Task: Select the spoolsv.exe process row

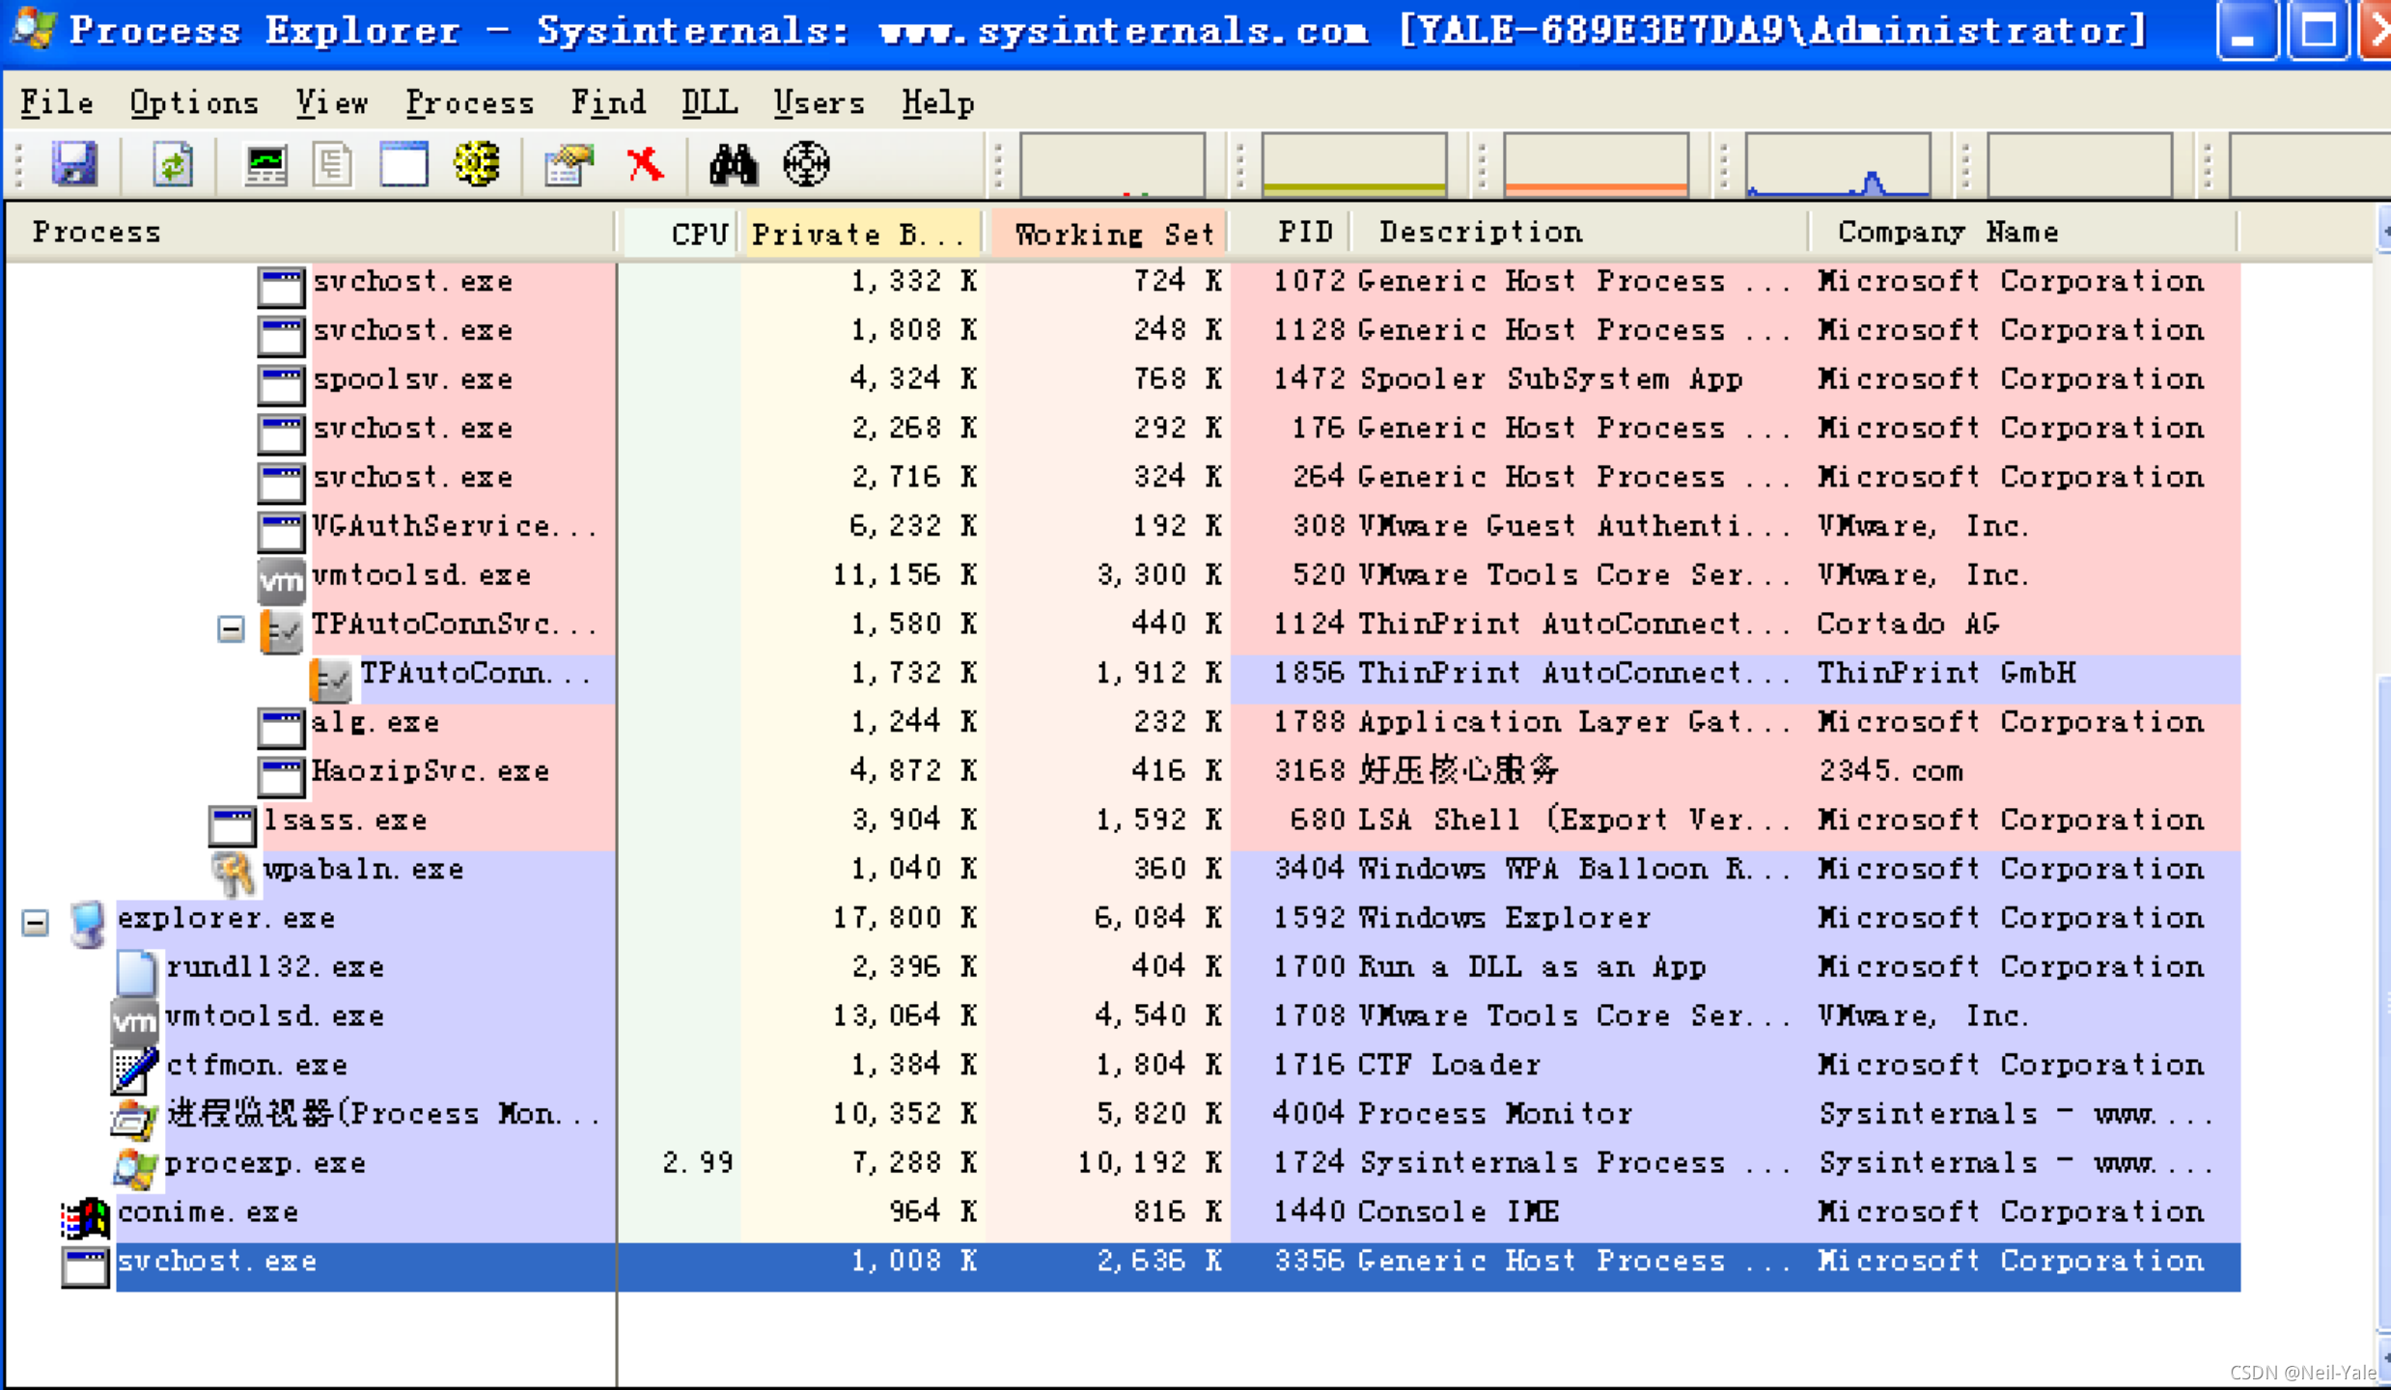Action: (1247, 379)
